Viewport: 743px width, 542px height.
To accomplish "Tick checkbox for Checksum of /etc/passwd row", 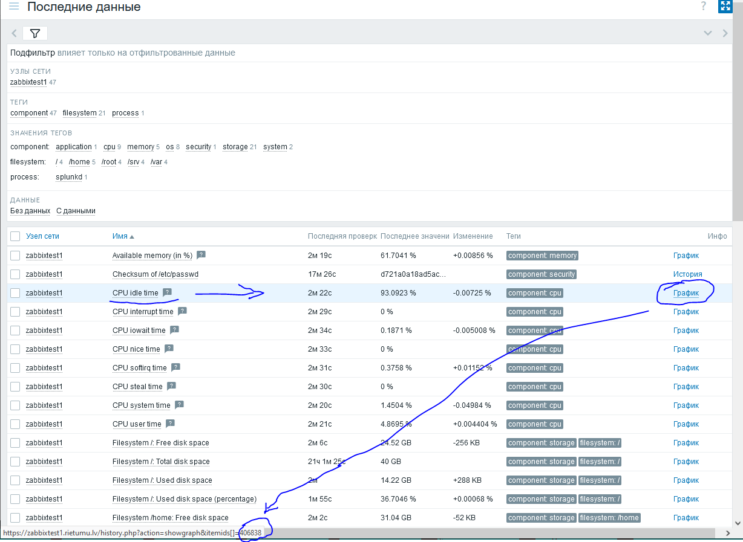I will pos(15,274).
